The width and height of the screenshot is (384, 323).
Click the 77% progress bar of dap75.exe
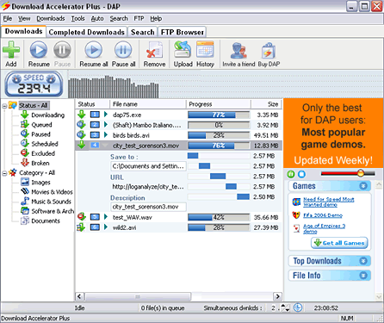219,115
